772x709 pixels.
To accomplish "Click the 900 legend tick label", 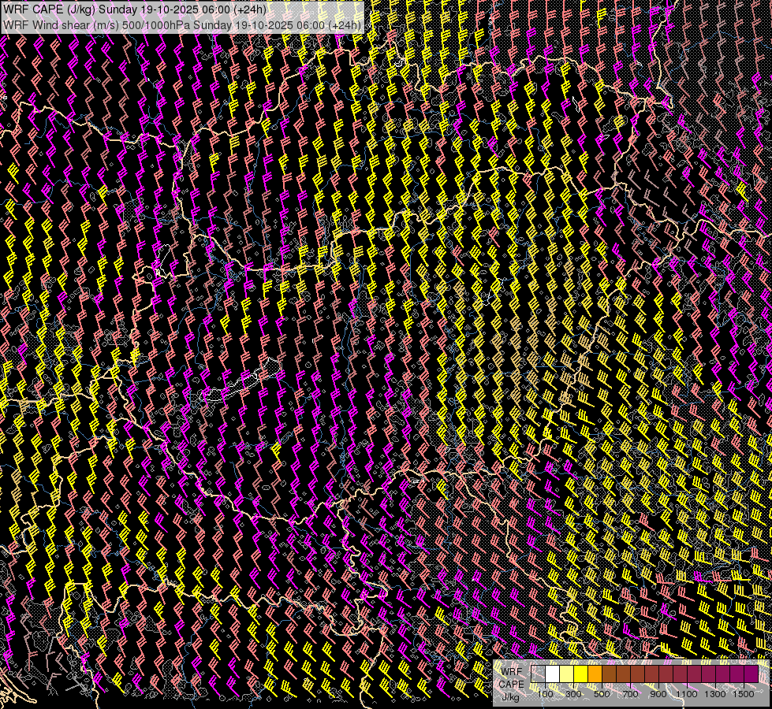I will point(658,694).
